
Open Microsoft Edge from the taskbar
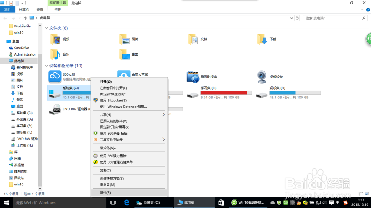coord(127,202)
